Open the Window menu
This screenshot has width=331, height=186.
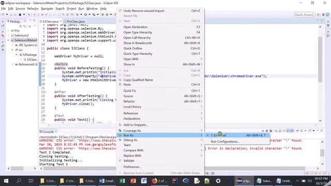[x=92, y=9]
